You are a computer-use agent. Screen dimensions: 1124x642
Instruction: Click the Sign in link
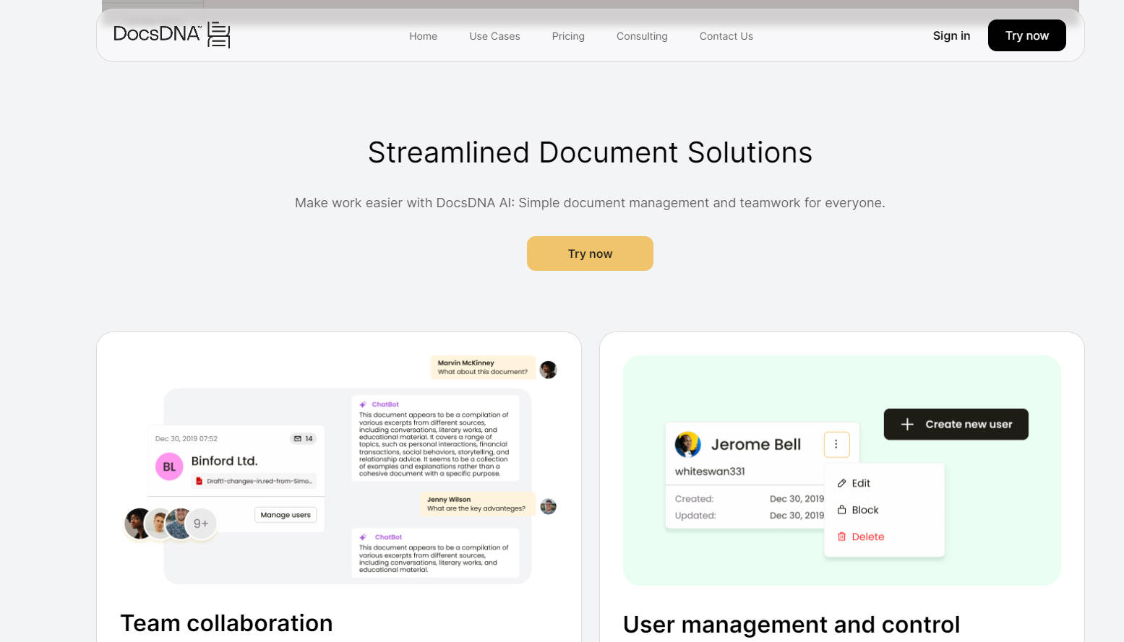pyautogui.click(x=951, y=35)
